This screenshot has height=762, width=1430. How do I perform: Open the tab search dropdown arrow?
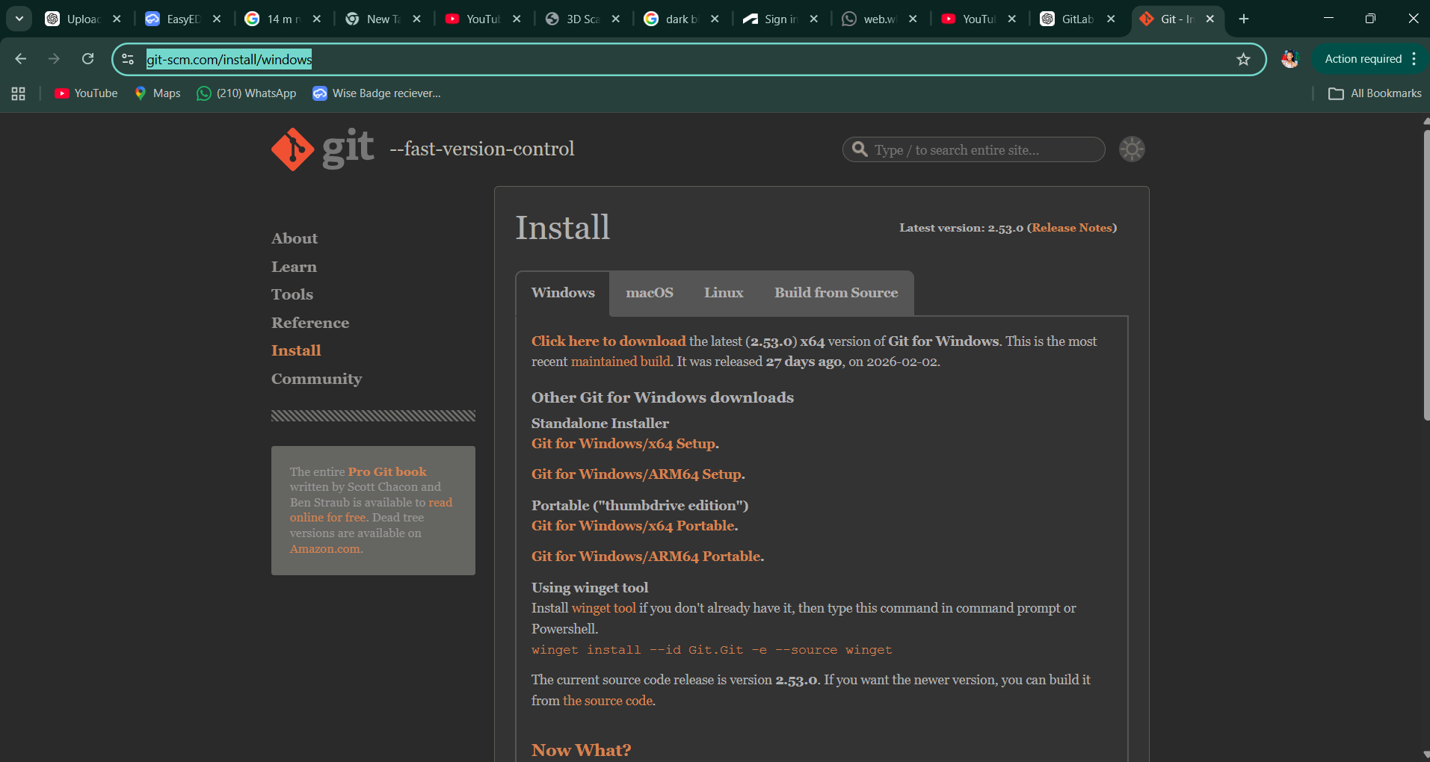[x=19, y=19]
